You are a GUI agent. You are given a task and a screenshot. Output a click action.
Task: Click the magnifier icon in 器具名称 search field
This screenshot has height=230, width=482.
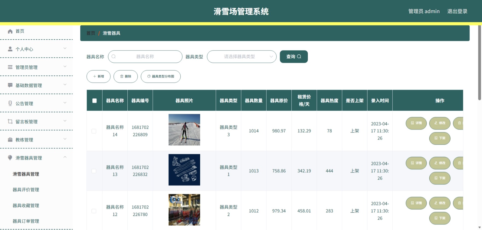(114, 57)
